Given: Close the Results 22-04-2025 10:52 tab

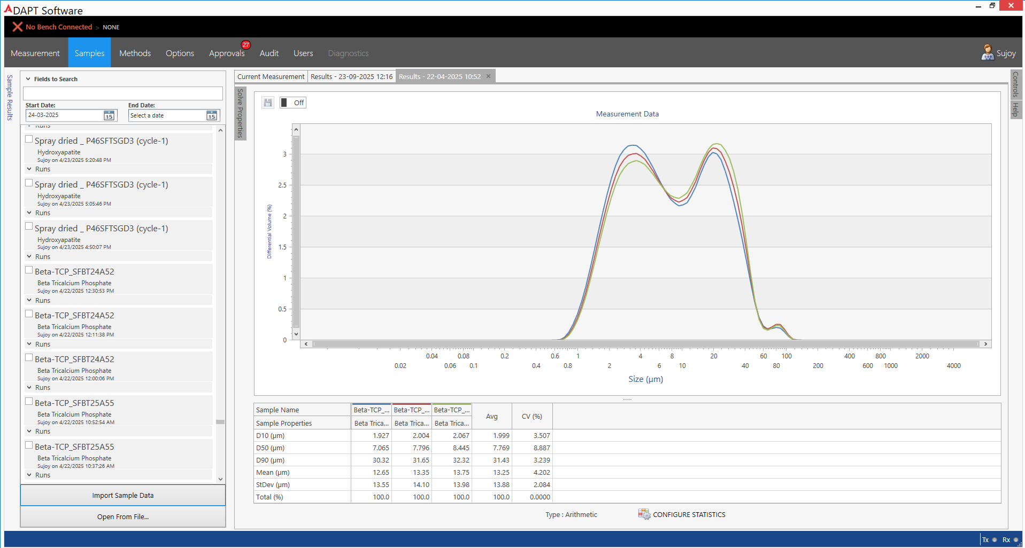Looking at the screenshot, I should tap(488, 76).
